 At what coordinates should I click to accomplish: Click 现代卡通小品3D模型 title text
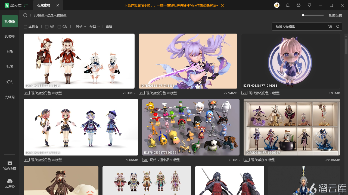pos(165,160)
